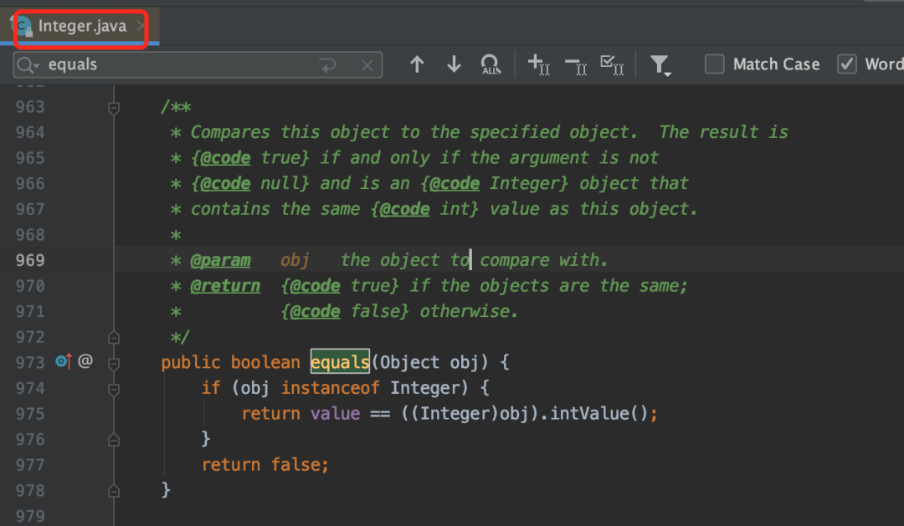904x526 pixels.
Task: Fold the if block at line 974
Action: (114, 389)
